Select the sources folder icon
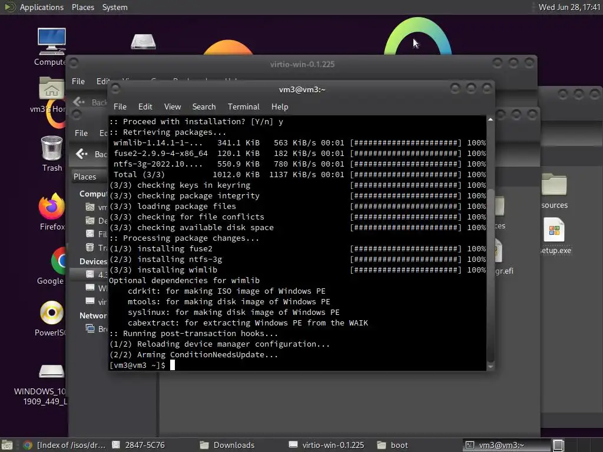The width and height of the screenshot is (603, 452). point(554,184)
